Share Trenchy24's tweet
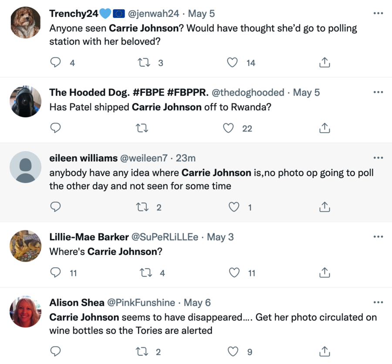 pos(324,63)
